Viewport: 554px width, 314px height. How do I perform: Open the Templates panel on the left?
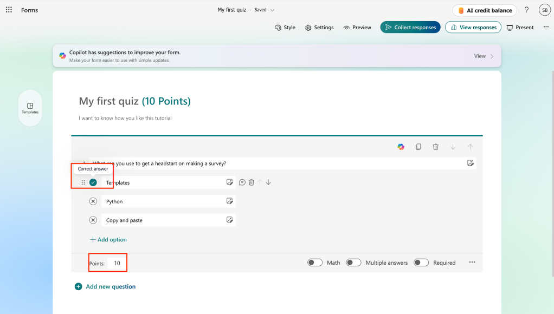click(x=30, y=108)
